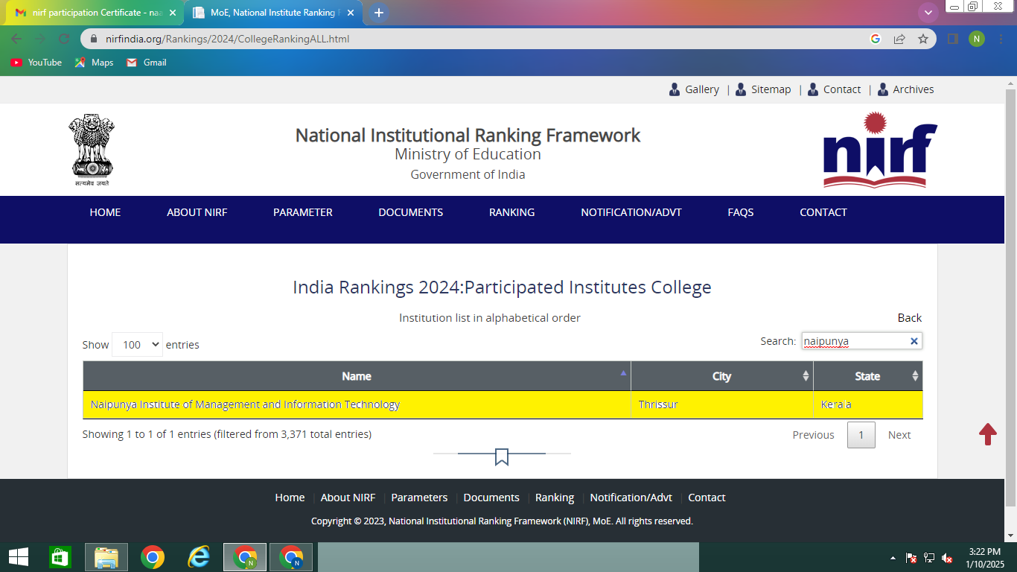The height and width of the screenshot is (572, 1017).
Task: Open CONTACT in navigation bar
Action: [x=823, y=212]
